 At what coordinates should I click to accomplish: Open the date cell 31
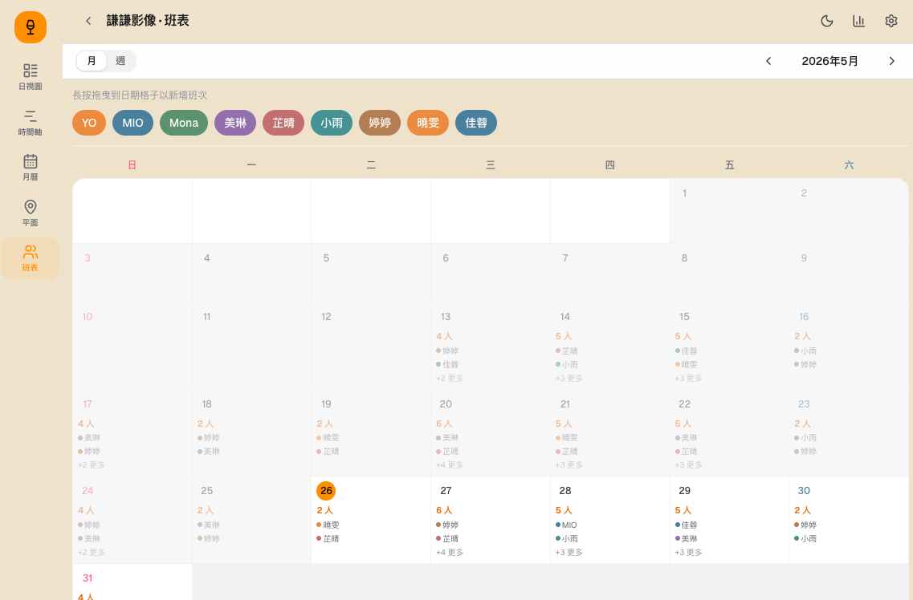[x=132, y=582]
